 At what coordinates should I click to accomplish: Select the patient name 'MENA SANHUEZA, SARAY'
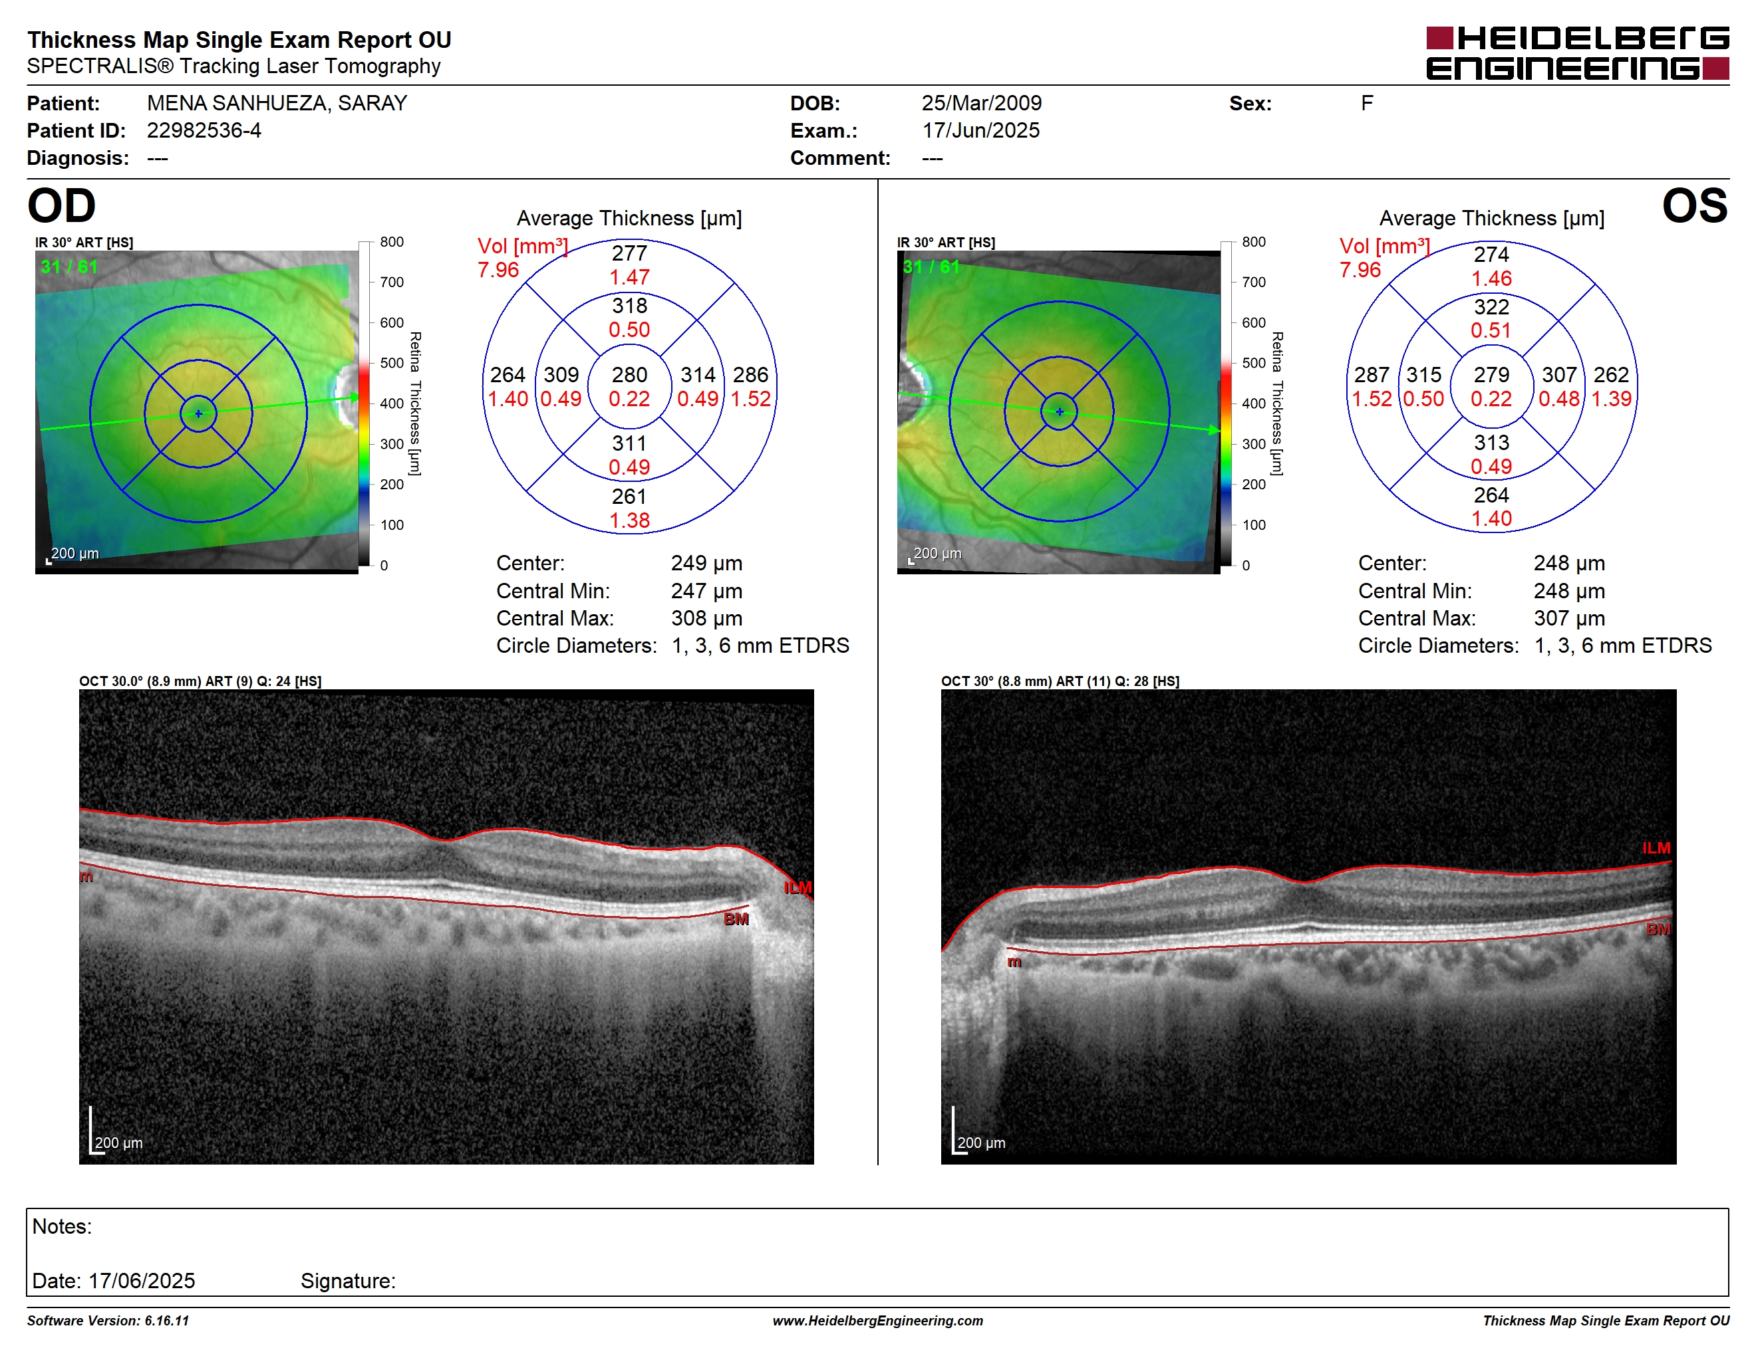(x=277, y=103)
